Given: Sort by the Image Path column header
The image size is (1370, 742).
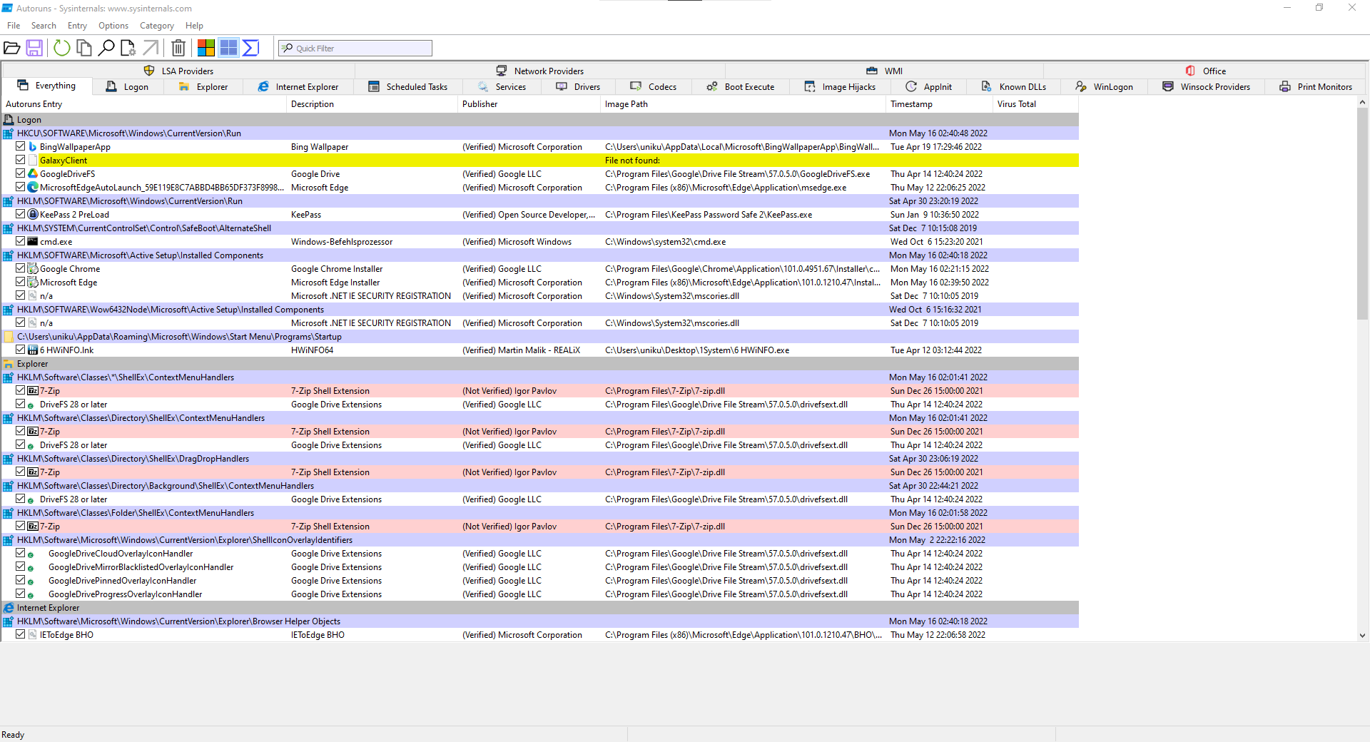Looking at the screenshot, I should [743, 104].
